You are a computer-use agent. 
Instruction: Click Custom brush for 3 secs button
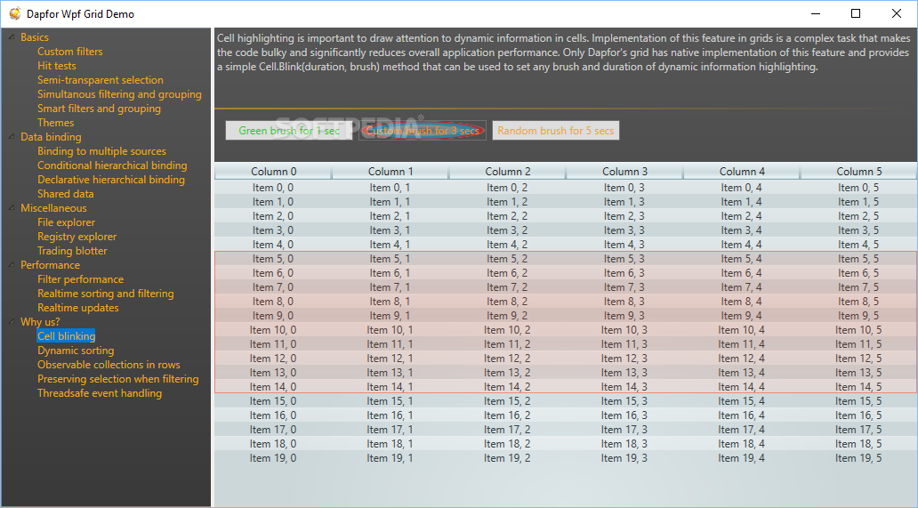coord(423,131)
